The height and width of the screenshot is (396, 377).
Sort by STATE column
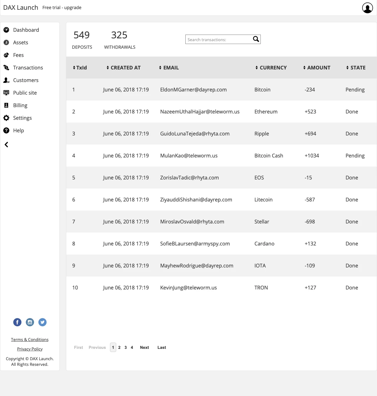(356, 68)
